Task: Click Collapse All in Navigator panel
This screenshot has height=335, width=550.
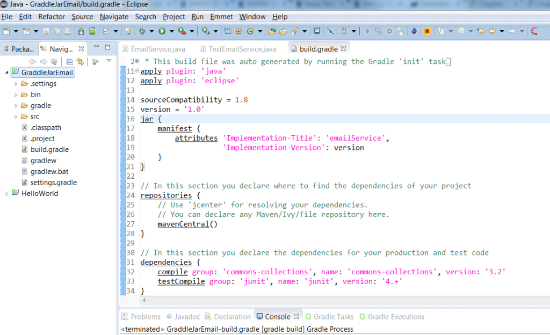Action: pyautogui.click(x=69, y=62)
